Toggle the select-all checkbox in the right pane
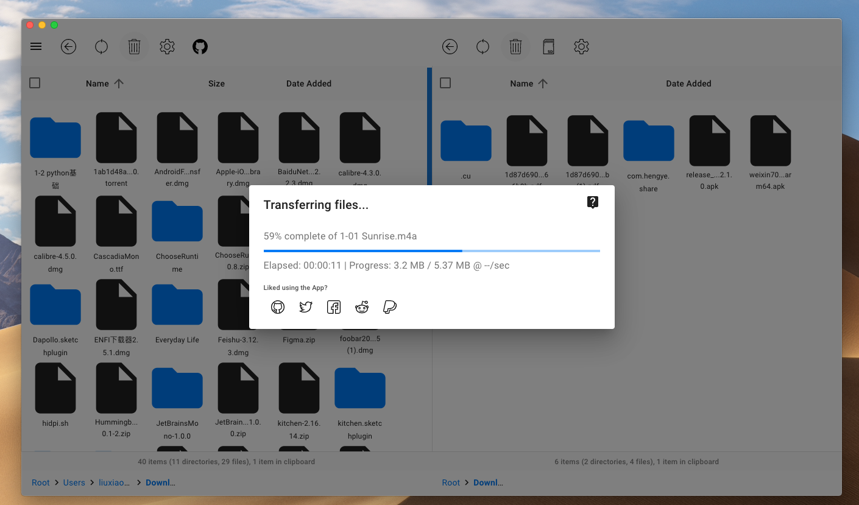The image size is (859, 505). point(445,83)
